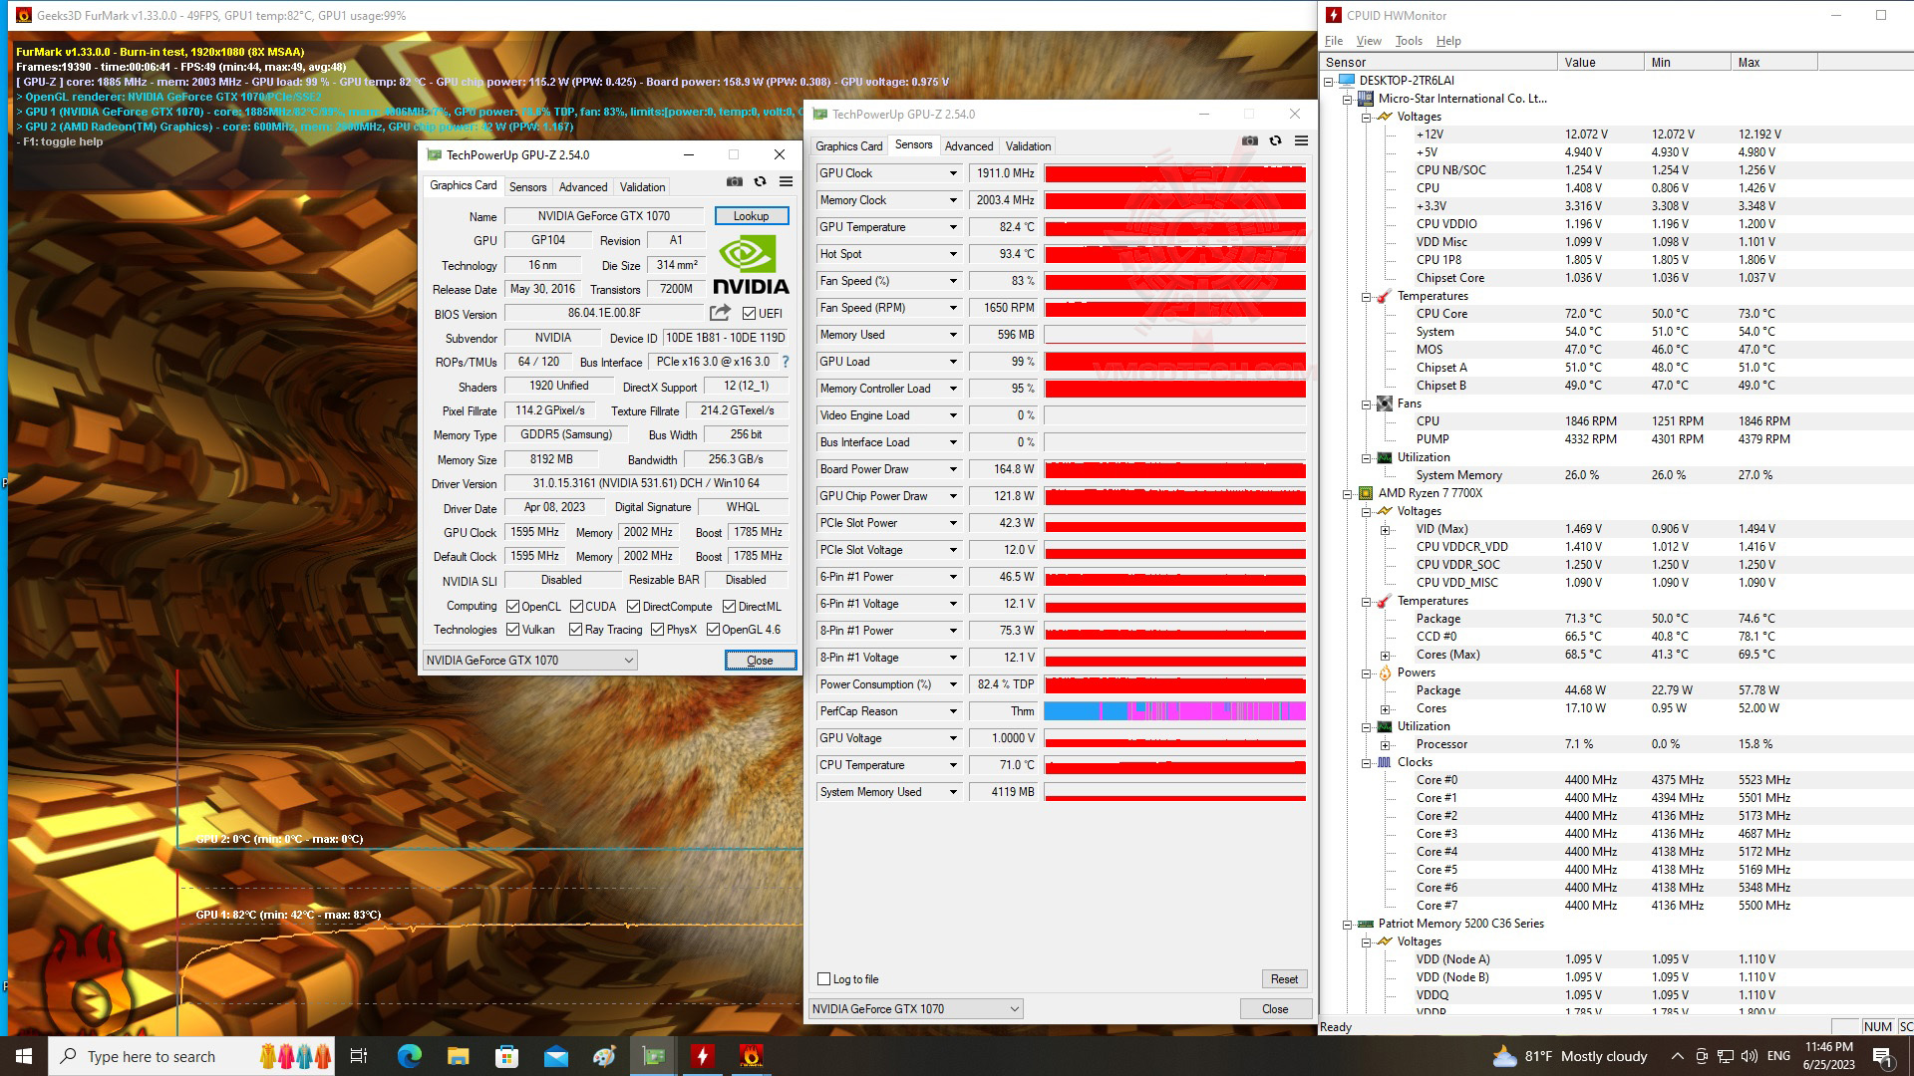This screenshot has width=1914, height=1076.
Task: Click the Bus Interface question mark icon
Action: point(786,362)
